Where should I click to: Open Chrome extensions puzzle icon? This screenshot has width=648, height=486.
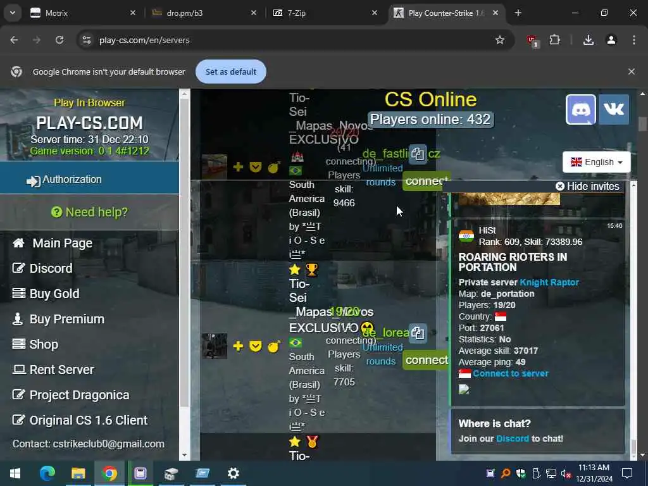[554, 40]
